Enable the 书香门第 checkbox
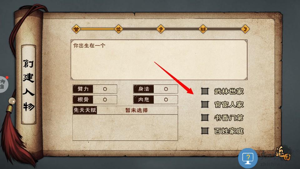Image resolution: width=300 pixels, height=169 pixels. [205, 118]
